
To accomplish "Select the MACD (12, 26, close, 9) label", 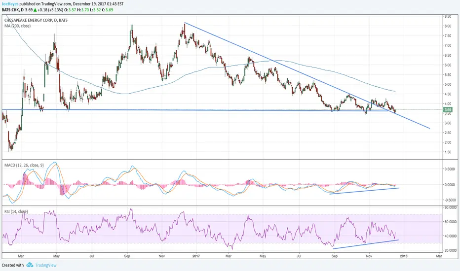I will 24,165.
